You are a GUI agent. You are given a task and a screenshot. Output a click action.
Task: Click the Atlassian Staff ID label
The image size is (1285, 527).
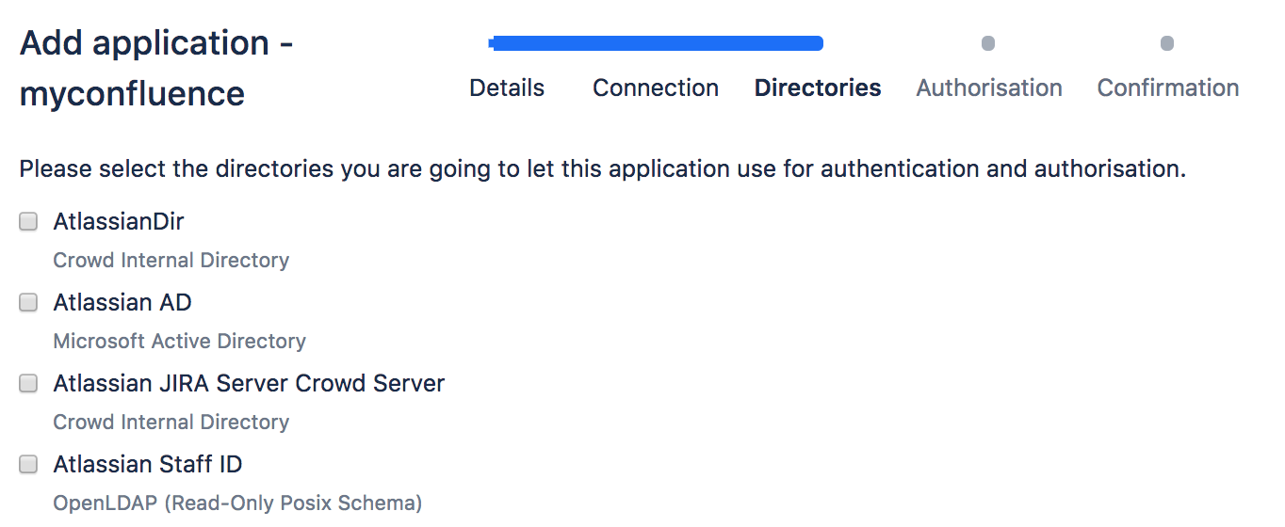pyautogui.click(x=148, y=465)
